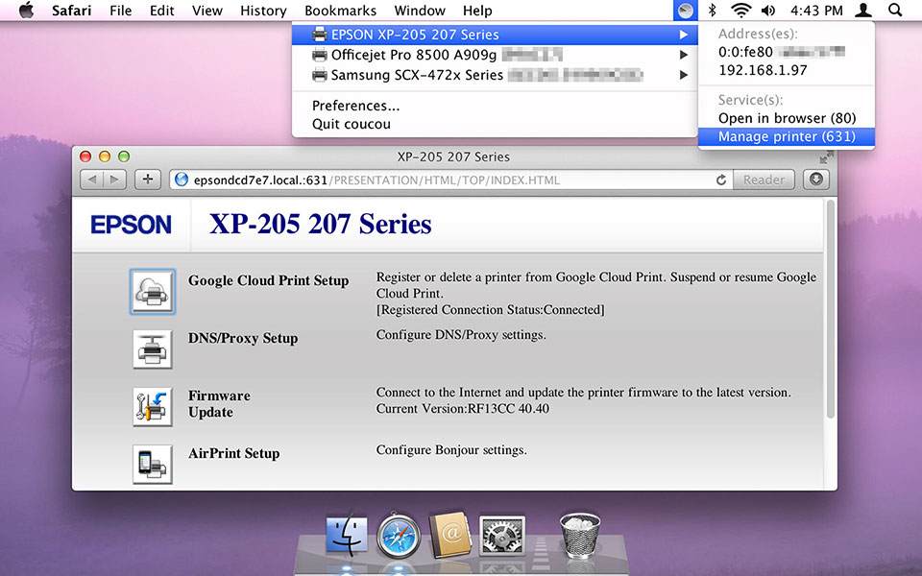The height and width of the screenshot is (576, 922).
Task: Click the Firmware Update tools icon
Action: pos(153,407)
